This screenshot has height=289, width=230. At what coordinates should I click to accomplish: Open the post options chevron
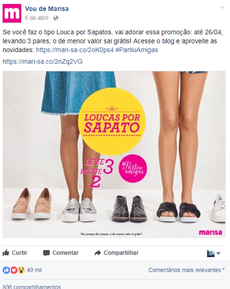222,7
